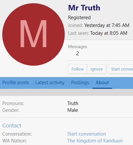Image resolution: width=133 pixels, height=145 pixels.
Task: Click the 'WA Nation:' field label
Action: (15, 141)
